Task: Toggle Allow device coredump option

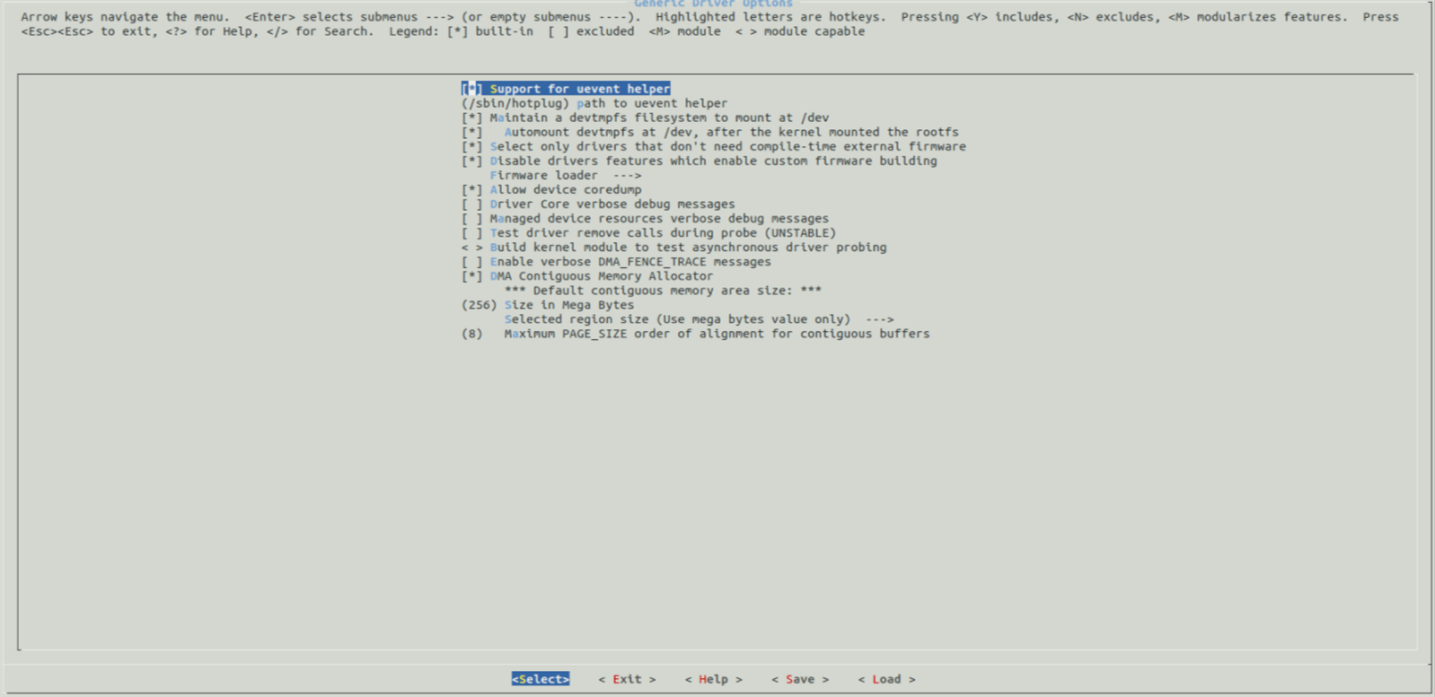Action: click(x=551, y=189)
